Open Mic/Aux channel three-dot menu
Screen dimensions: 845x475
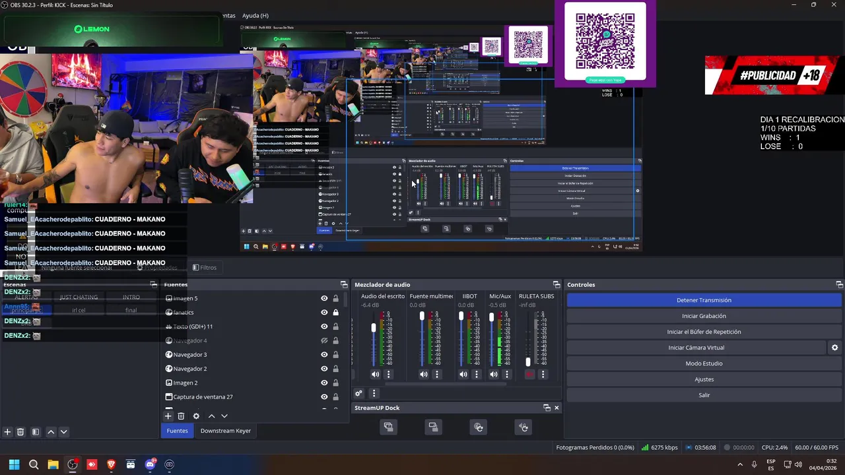pyautogui.click(x=507, y=375)
